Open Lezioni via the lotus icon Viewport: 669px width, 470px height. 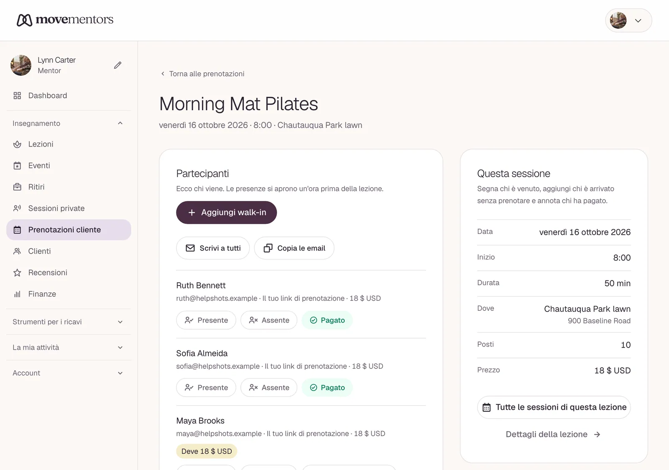17,144
